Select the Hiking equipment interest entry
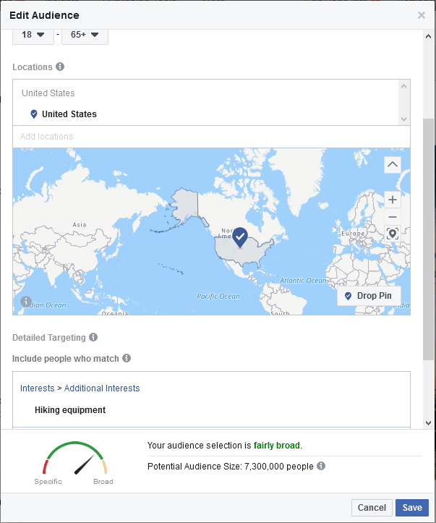 tap(70, 410)
